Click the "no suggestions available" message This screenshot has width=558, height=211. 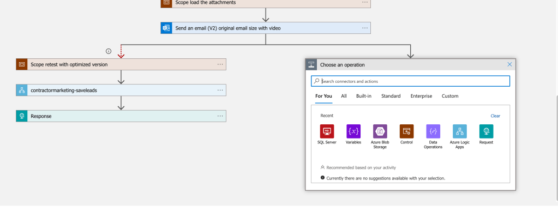(x=386, y=178)
